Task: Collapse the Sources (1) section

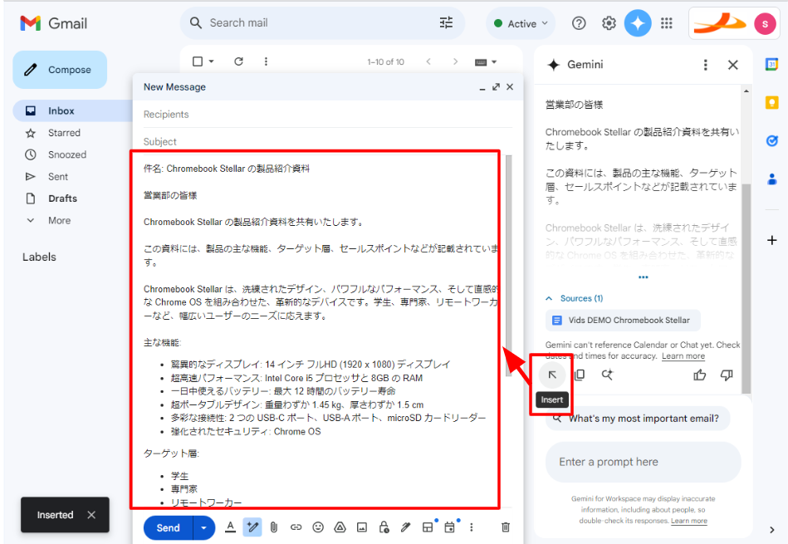Action: pyautogui.click(x=575, y=299)
